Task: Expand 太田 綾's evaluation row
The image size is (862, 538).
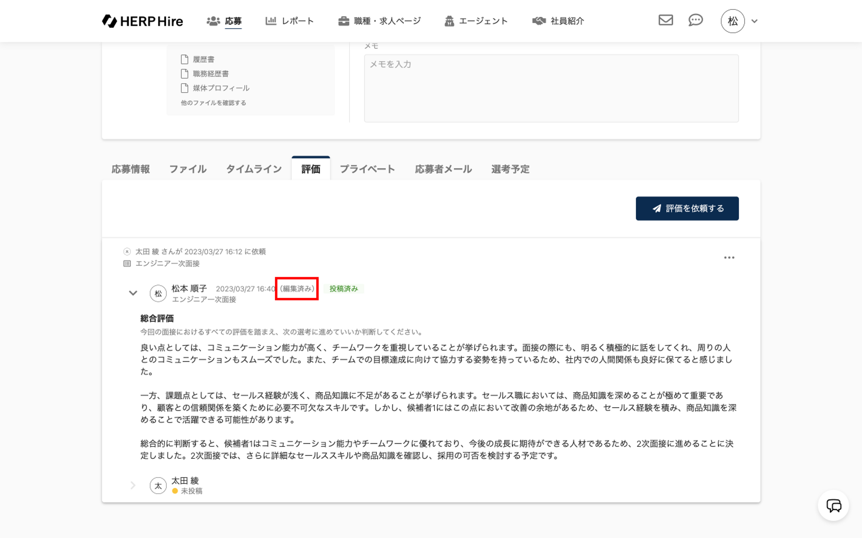Action: tap(133, 485)
